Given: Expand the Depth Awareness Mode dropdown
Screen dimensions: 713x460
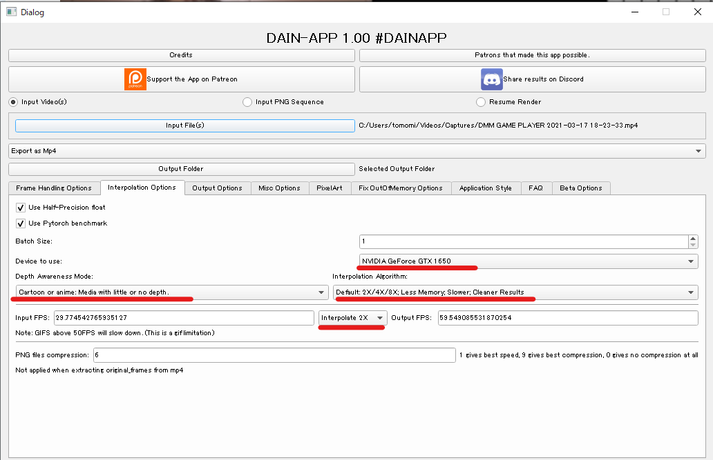Looking at the screenshot, I should click(172, 292).
